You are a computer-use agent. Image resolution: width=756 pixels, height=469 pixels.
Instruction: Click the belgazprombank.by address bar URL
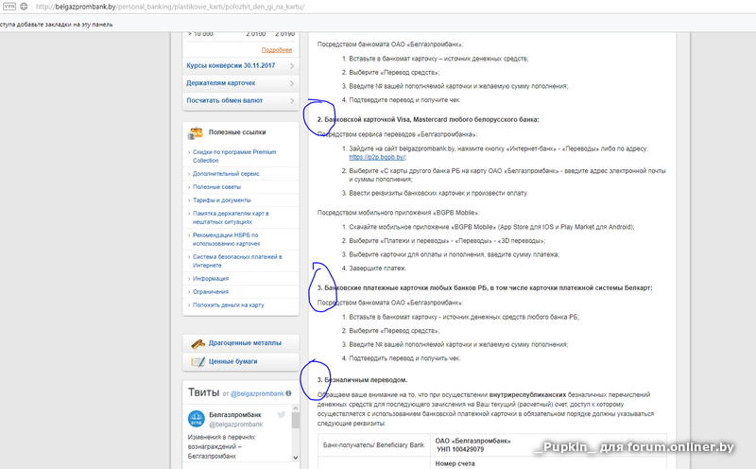[x=170, y=7]
